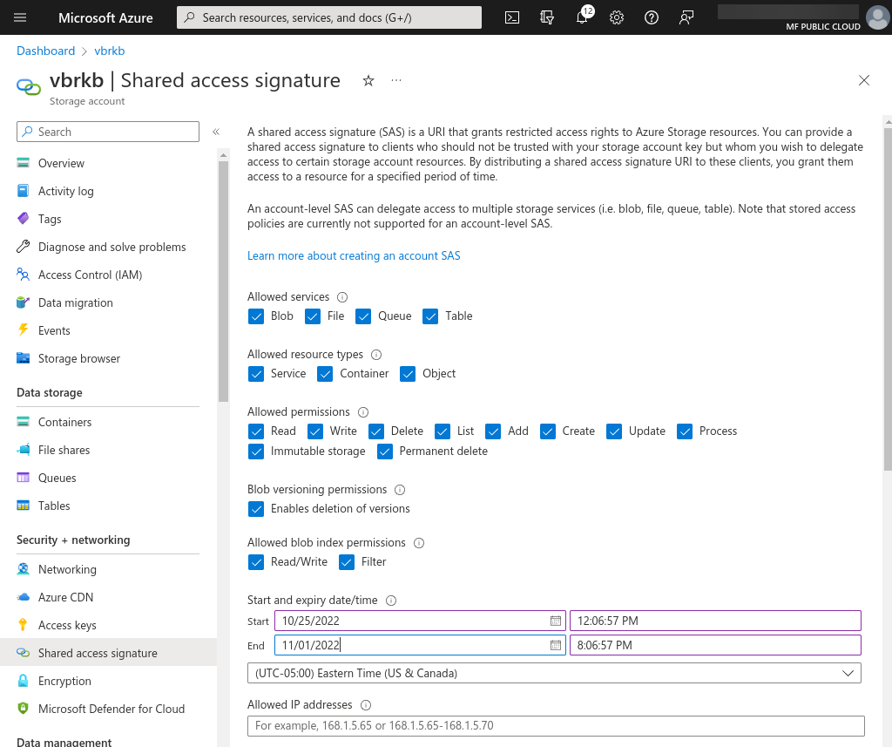Screen dimensions: 892x747
Task: Click the magnifier icon in the global search
Action: tap(190, 17)
